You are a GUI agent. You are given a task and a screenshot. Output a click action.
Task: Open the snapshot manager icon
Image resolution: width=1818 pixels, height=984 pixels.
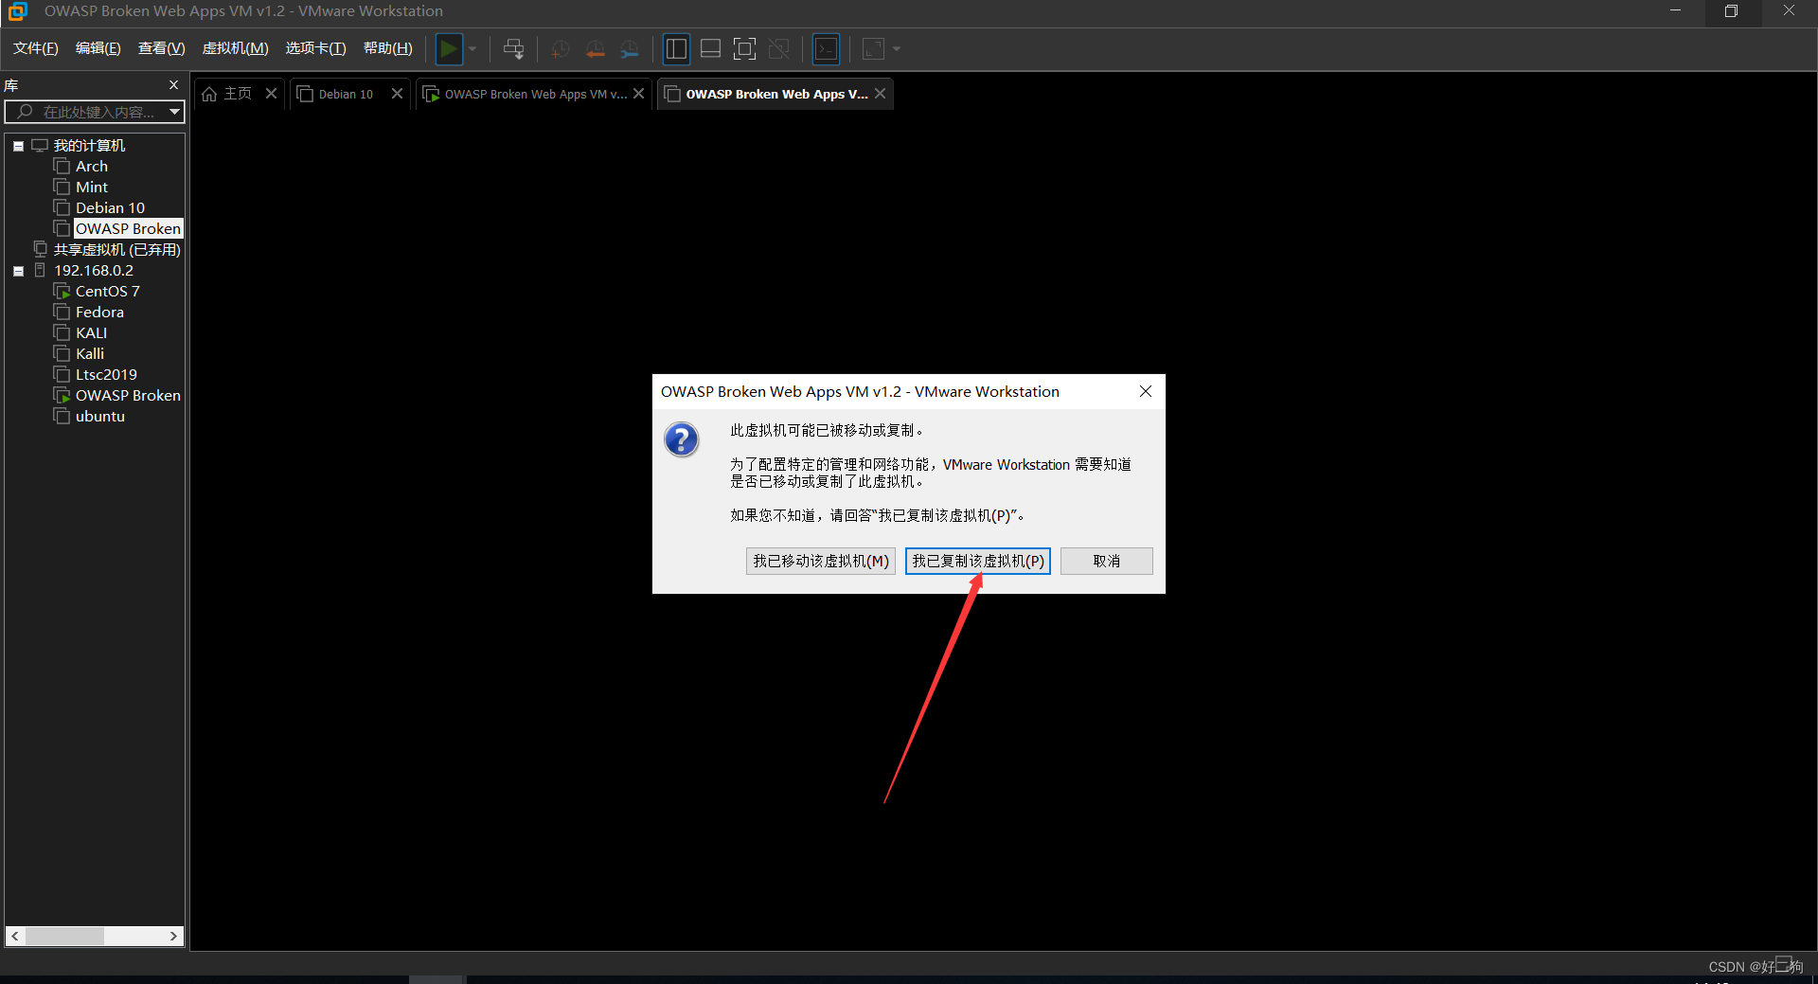(630, 48)
